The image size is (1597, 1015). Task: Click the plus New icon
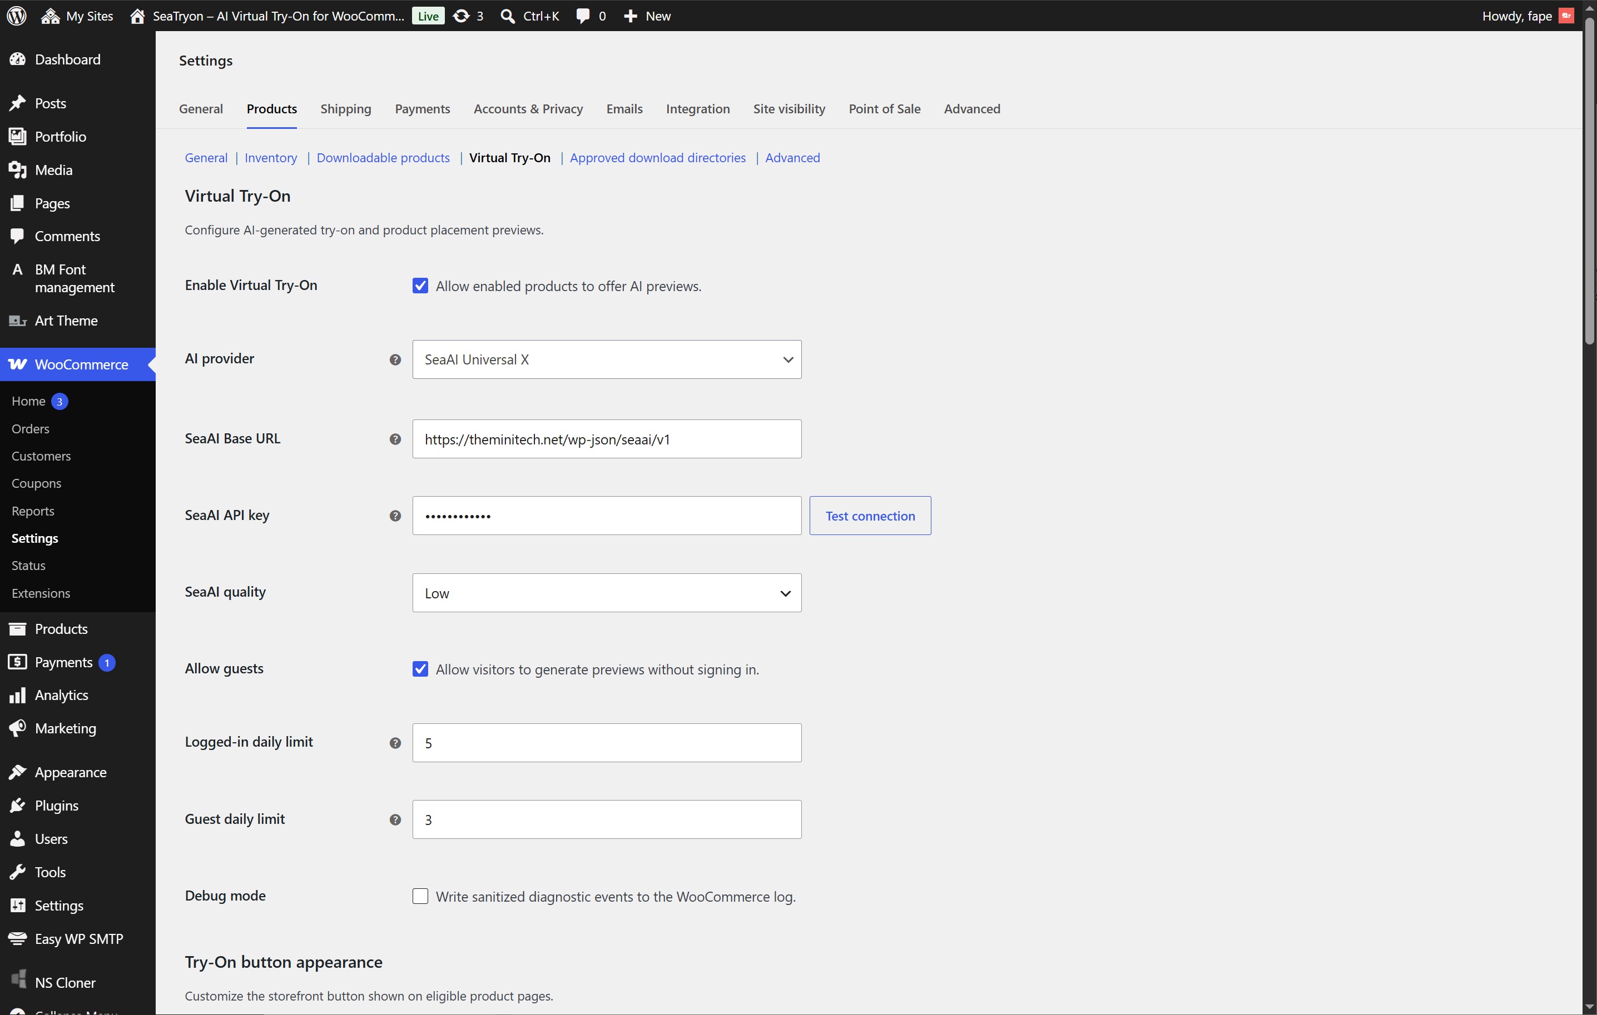pyautogui.click(x=630, y=16)
